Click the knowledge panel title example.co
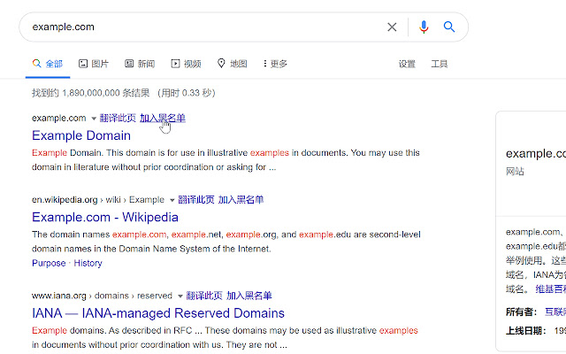This screenshot has width=566, height=354. (x=536, y=153)
